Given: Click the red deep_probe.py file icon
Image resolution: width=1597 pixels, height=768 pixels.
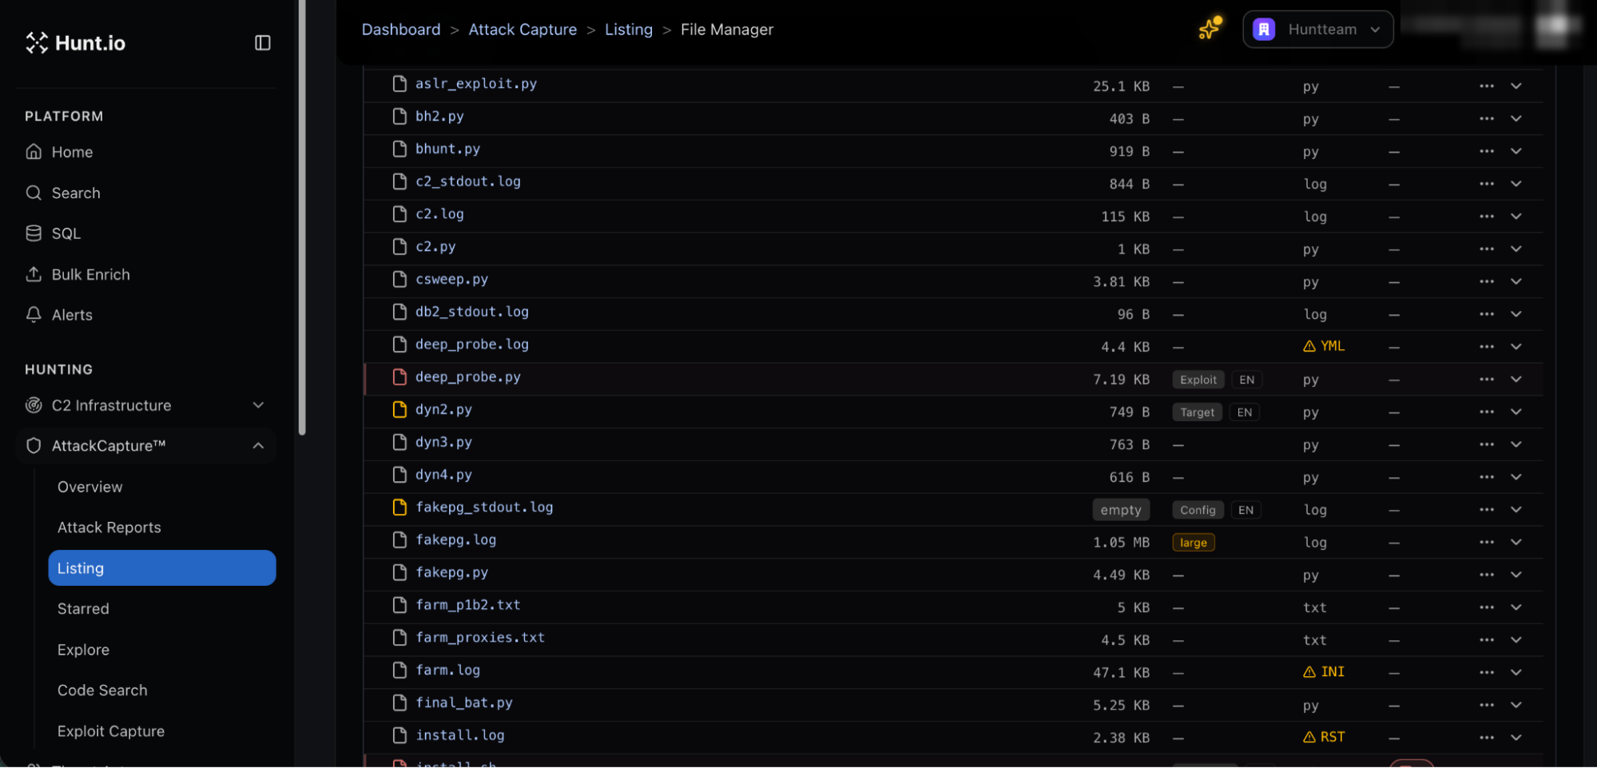Looking at the screenshot, I should pos(399,377).
